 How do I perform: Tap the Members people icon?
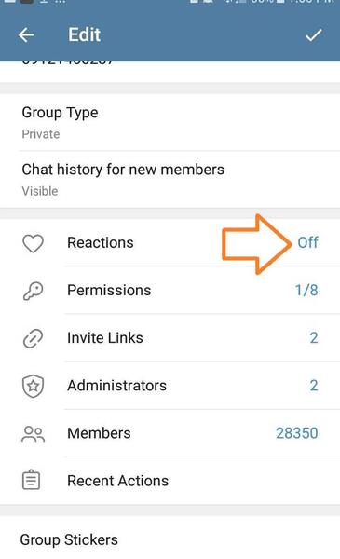coord(33,433)
